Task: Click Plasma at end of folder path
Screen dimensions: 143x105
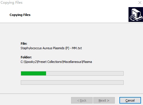Action: pyautogui.click(x=87, y=62)
